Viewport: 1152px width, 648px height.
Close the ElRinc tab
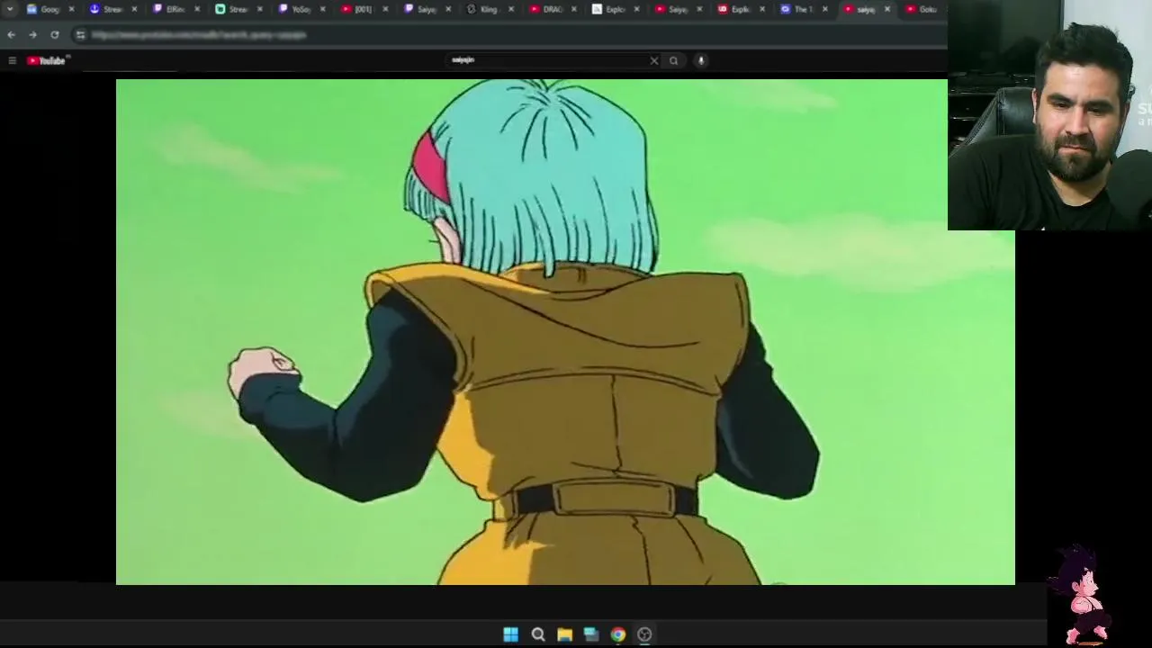(197, 9)
